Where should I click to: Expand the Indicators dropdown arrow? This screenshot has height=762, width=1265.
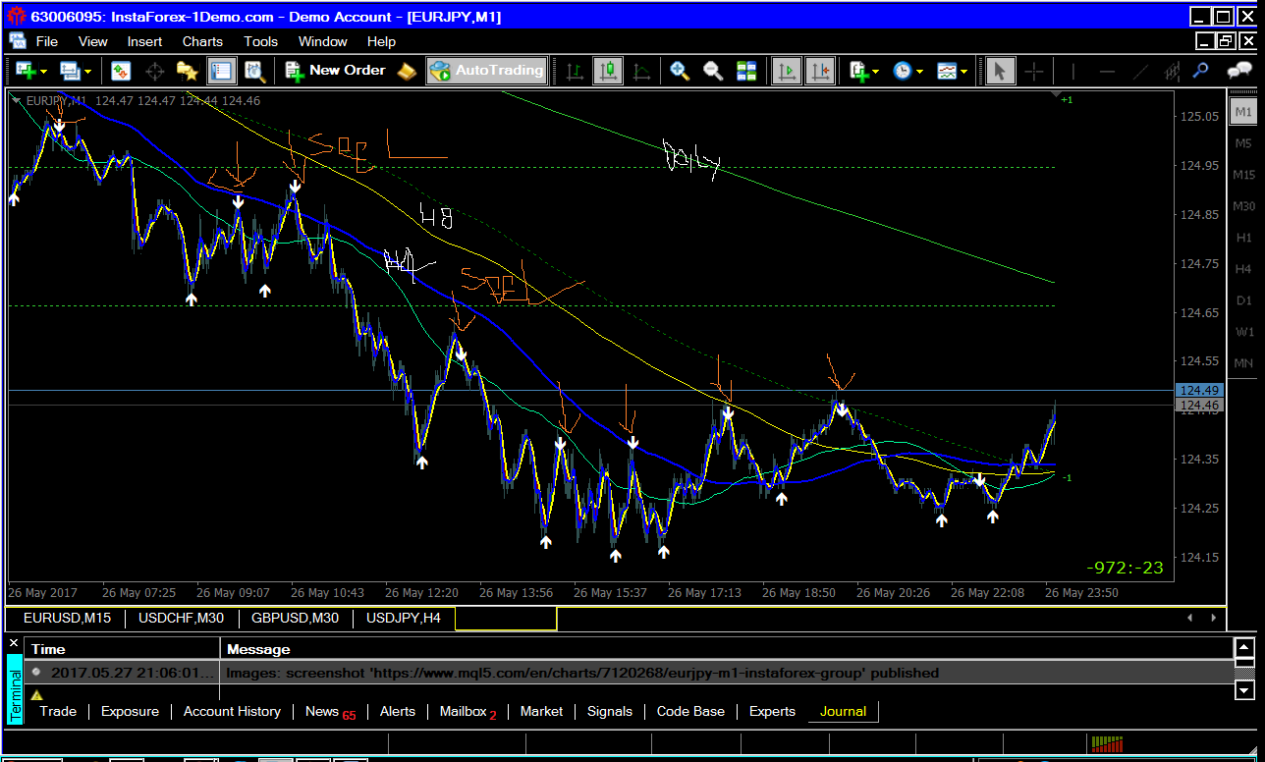pos(877,72)
